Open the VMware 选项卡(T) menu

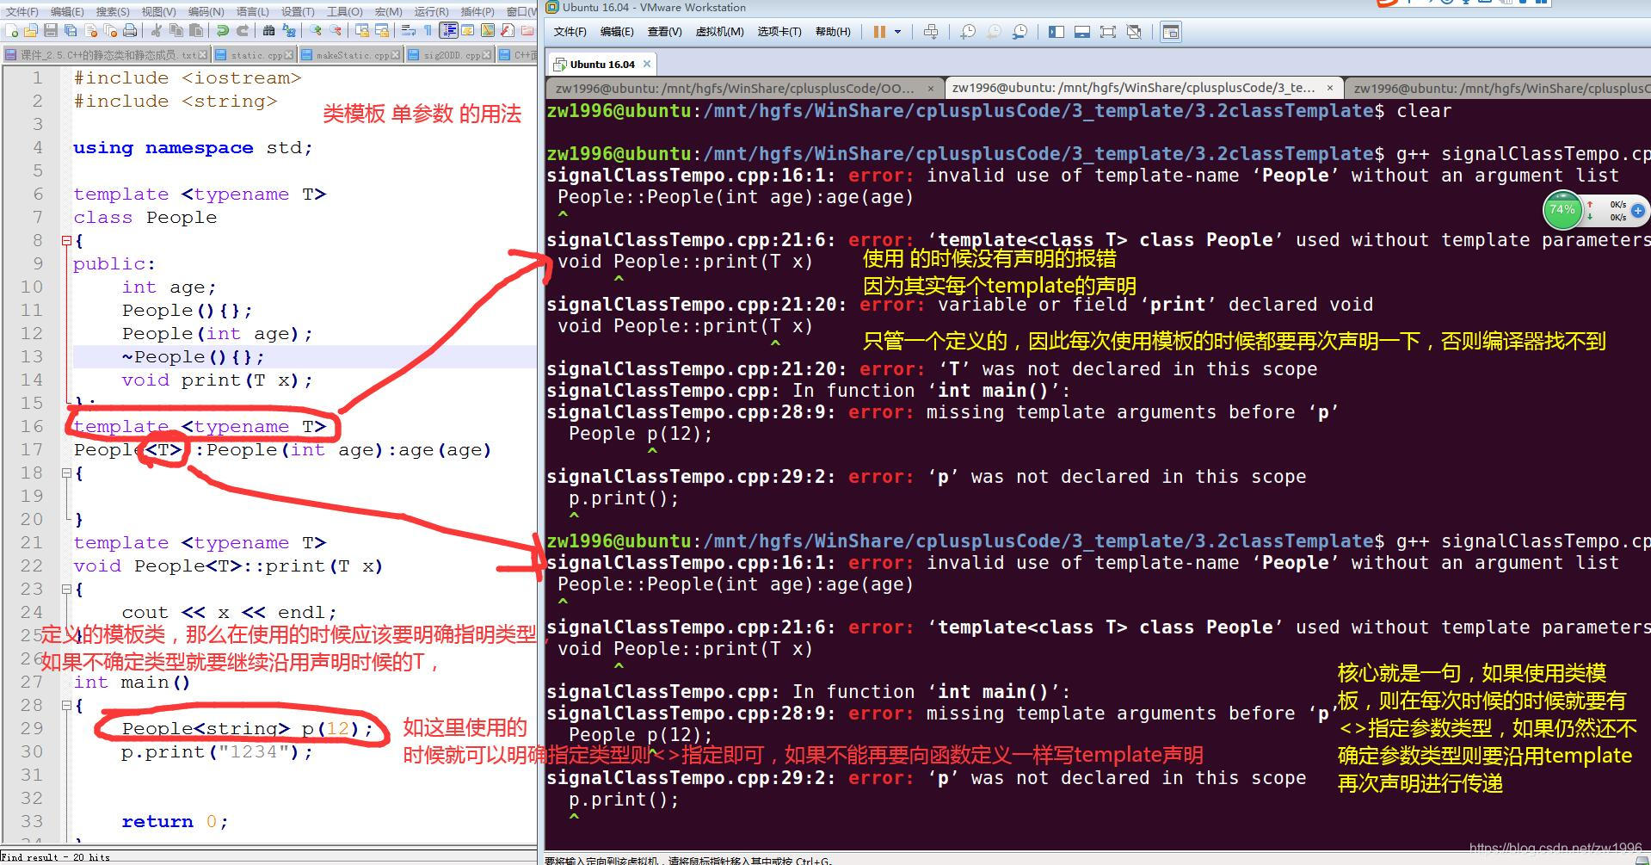click(779, 32)
